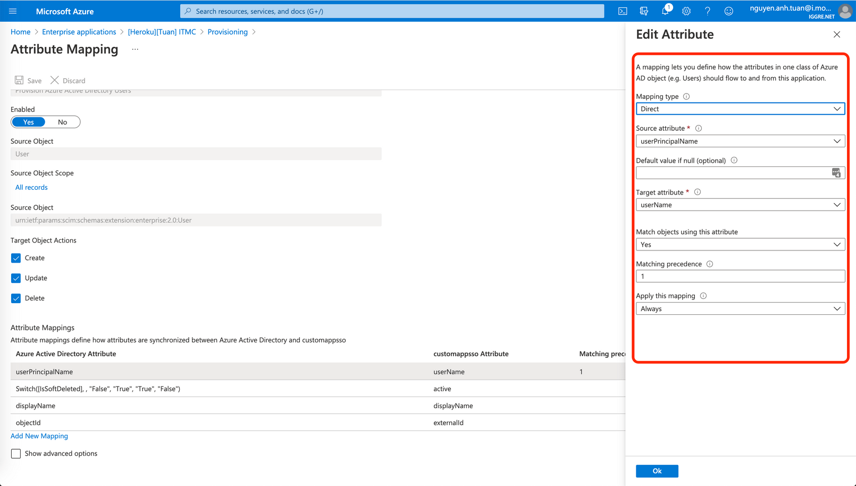Click the search magnifier icon in the top bar
Viewport: 856px width, 486px height.
pyautogui.click(x=188, y=11)
